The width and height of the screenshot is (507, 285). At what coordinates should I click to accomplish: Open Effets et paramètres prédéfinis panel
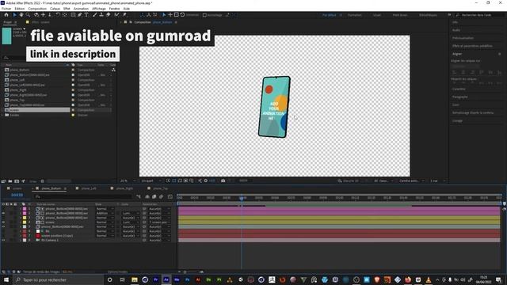pyautogui.click(x=472, y=46)
